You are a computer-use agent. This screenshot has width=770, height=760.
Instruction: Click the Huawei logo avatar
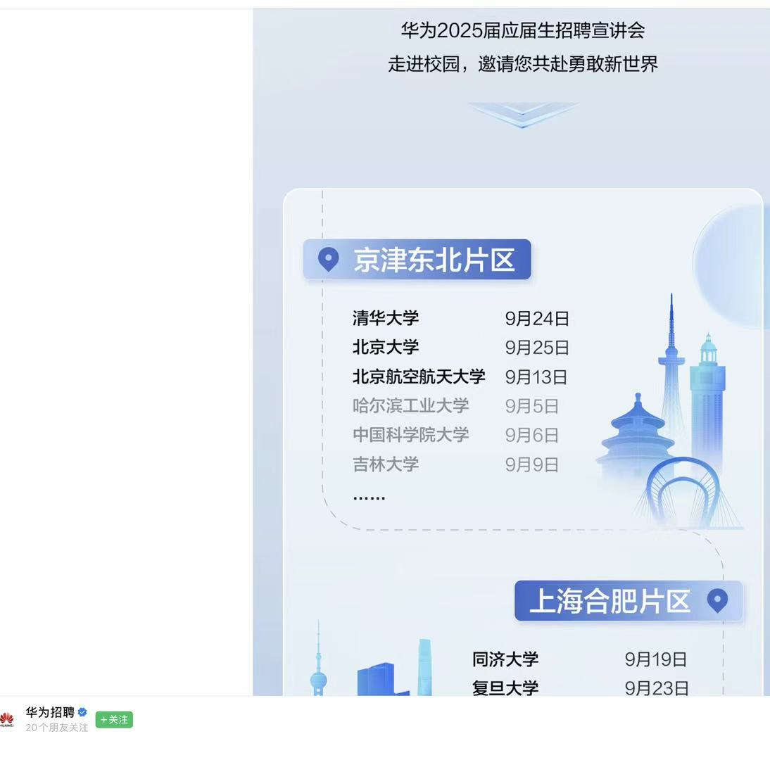click(8, 718)
